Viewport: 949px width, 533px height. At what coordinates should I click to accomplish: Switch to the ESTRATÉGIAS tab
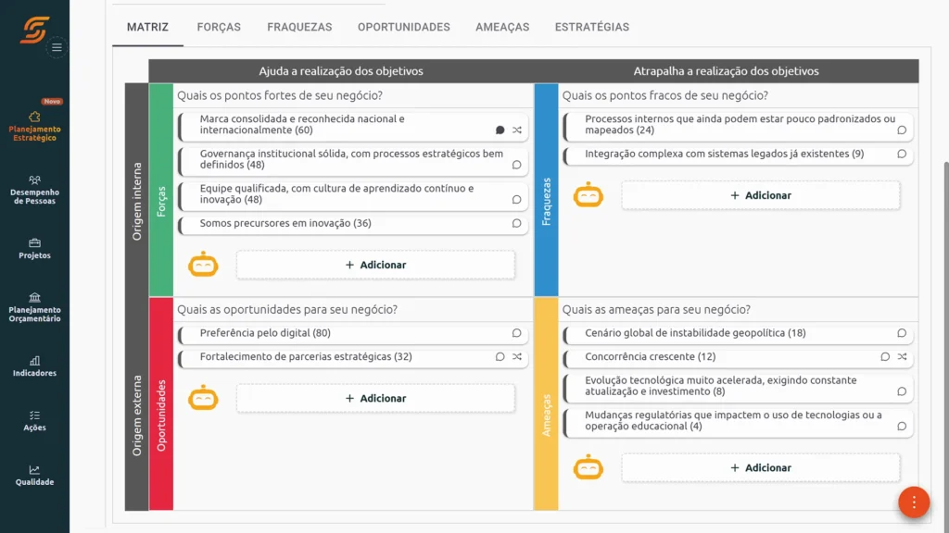(x=592, y=27)
